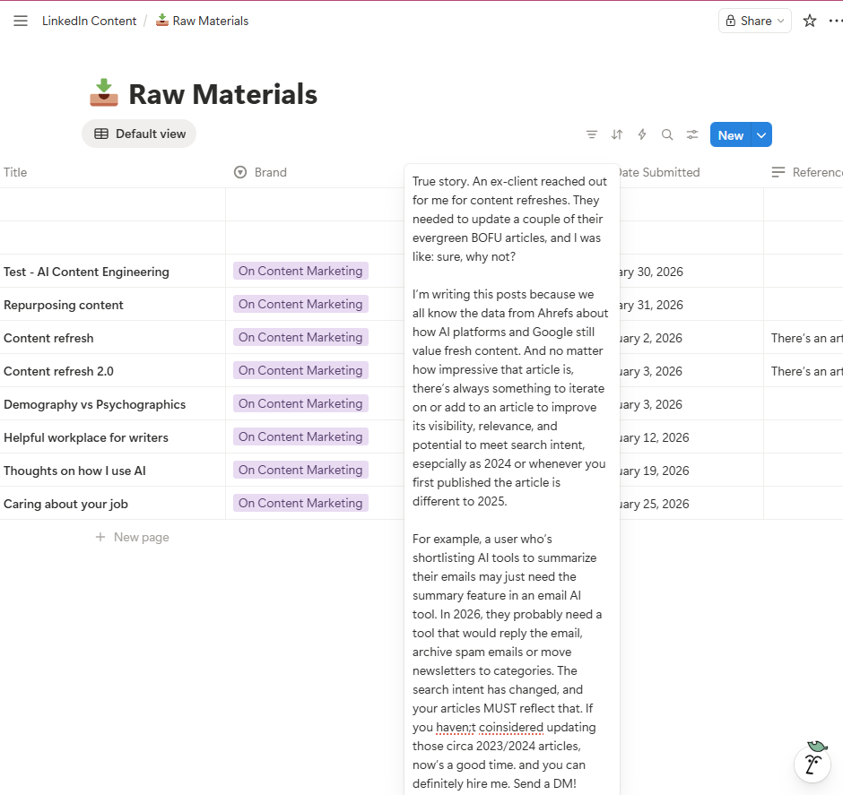Star this page as favorite

coord(810,21)
